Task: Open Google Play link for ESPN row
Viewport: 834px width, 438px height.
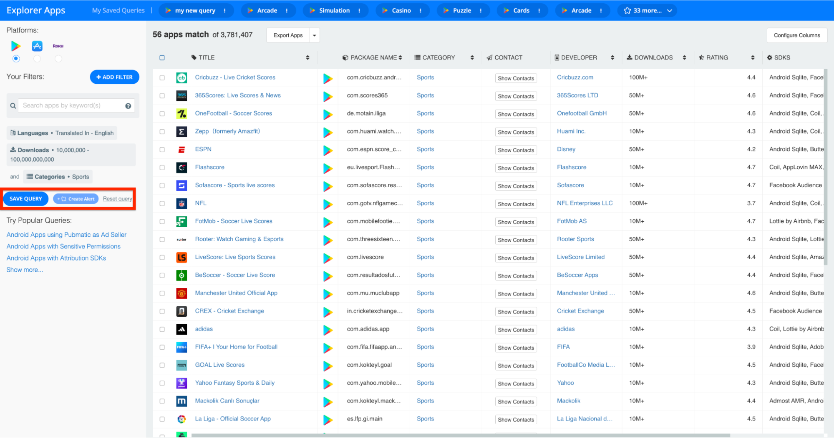Action: (328, 150)
